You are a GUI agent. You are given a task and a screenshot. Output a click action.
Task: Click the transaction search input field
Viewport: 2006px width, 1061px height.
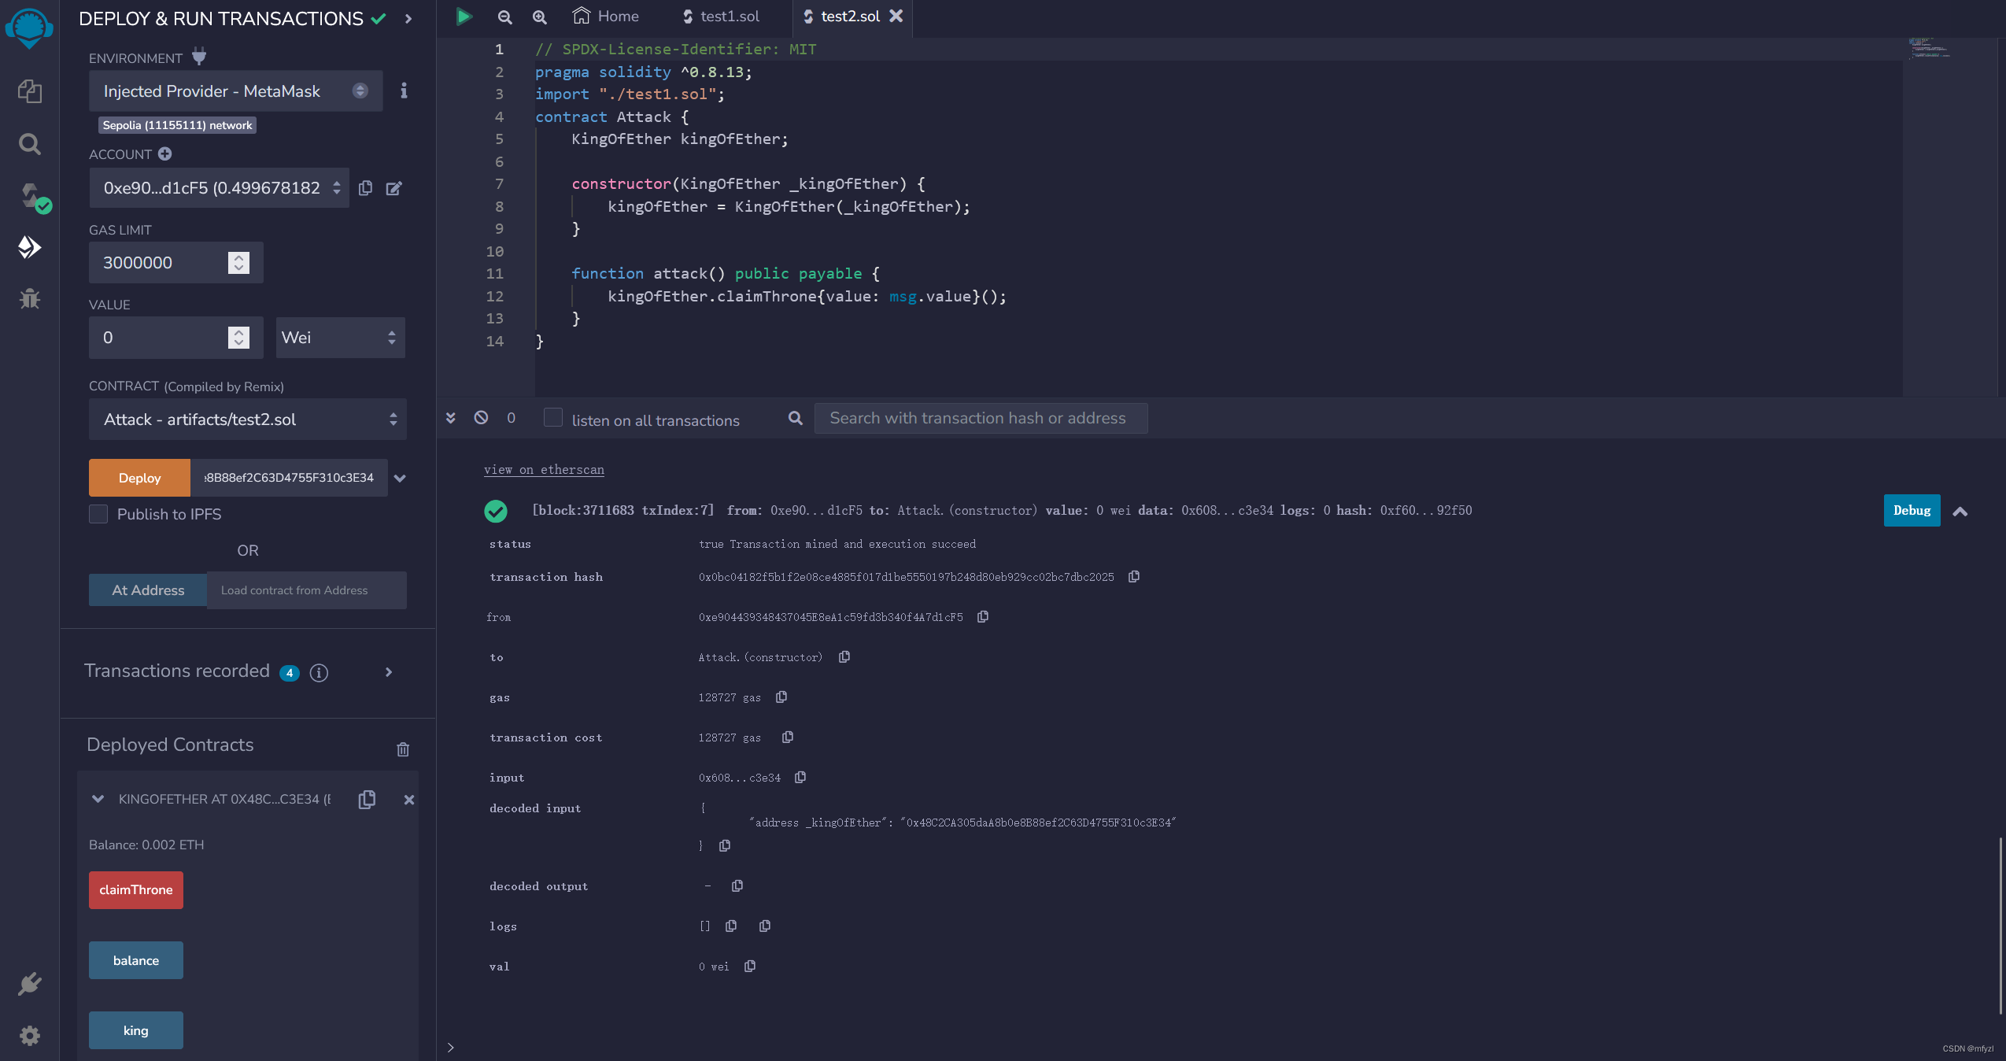click(x=980, y=418)
